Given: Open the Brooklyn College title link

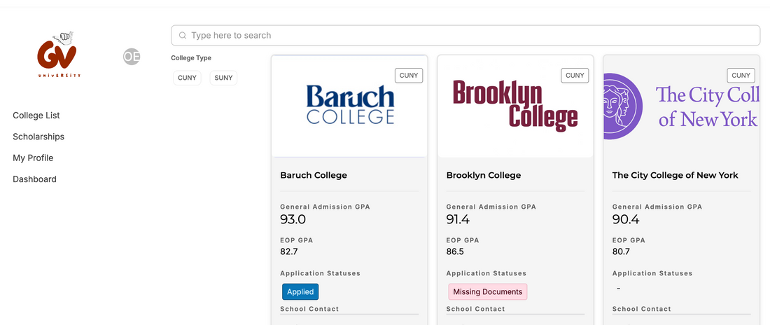Looking at the screenshot, I should (x=484, y=175).
